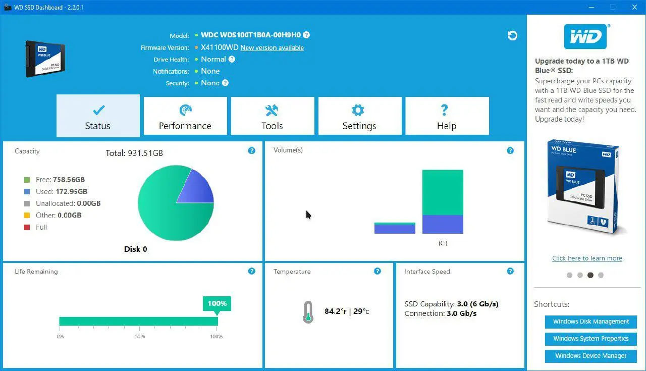Click the (C:) volume bar
Screen dimensions: 646x371
pos(443,202)
